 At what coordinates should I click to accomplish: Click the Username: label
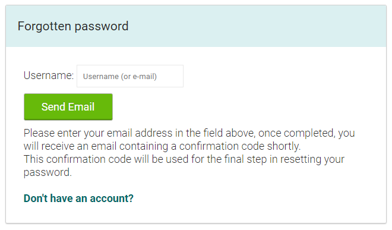49,75
